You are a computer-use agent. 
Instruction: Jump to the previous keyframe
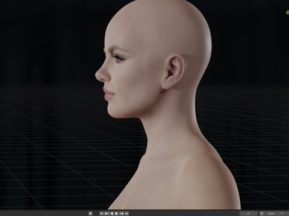pos(107,214)
